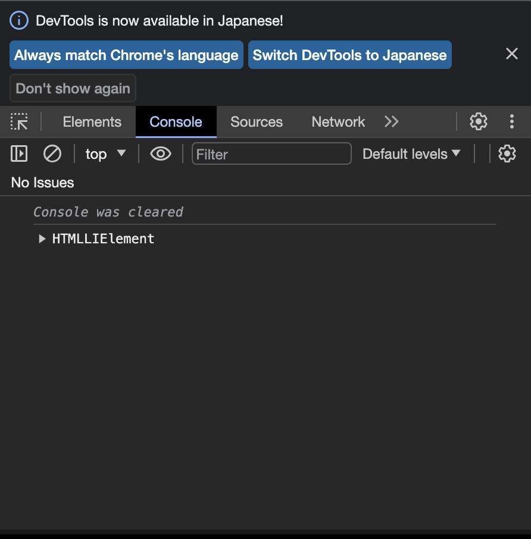Expand the HTMLLIElement log entry
The height and width of the screenshot is (539, 531).
[x=41, y=239]
